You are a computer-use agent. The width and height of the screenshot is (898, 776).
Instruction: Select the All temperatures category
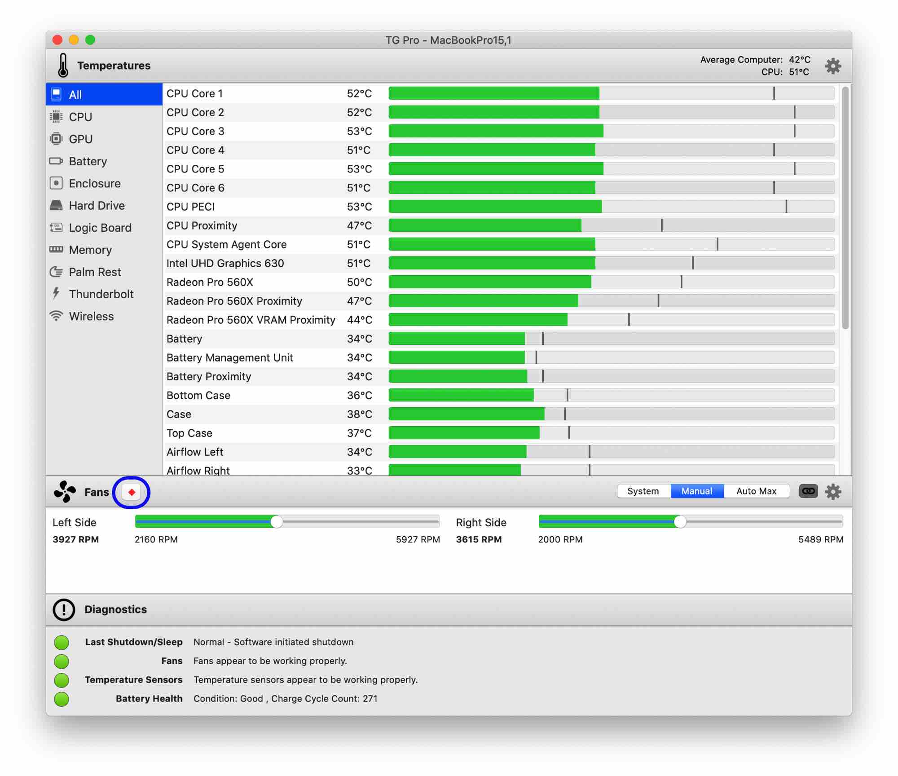75,95
